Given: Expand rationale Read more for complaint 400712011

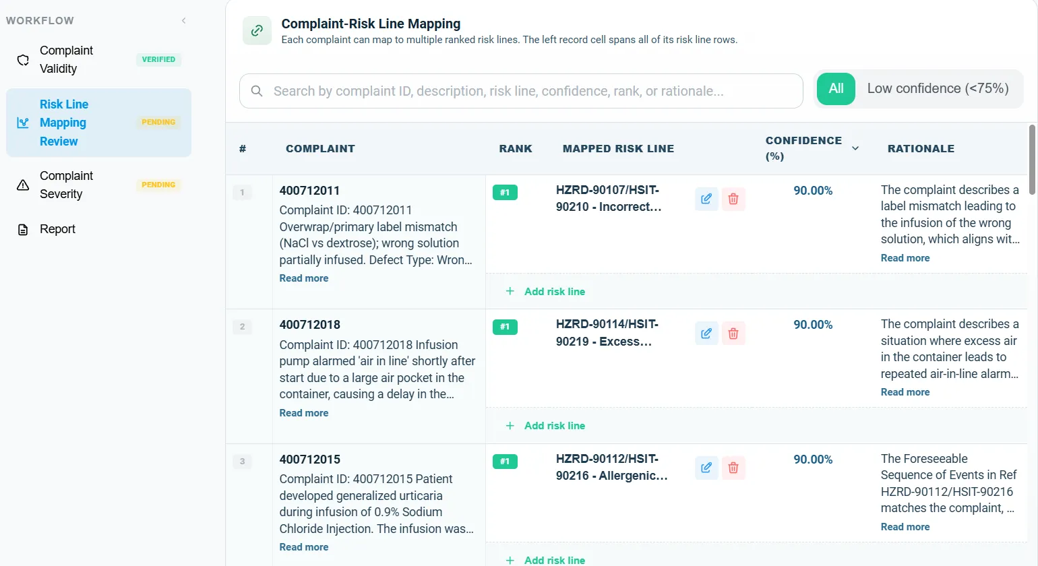Looking at the screenshot, I should point(905,258).
